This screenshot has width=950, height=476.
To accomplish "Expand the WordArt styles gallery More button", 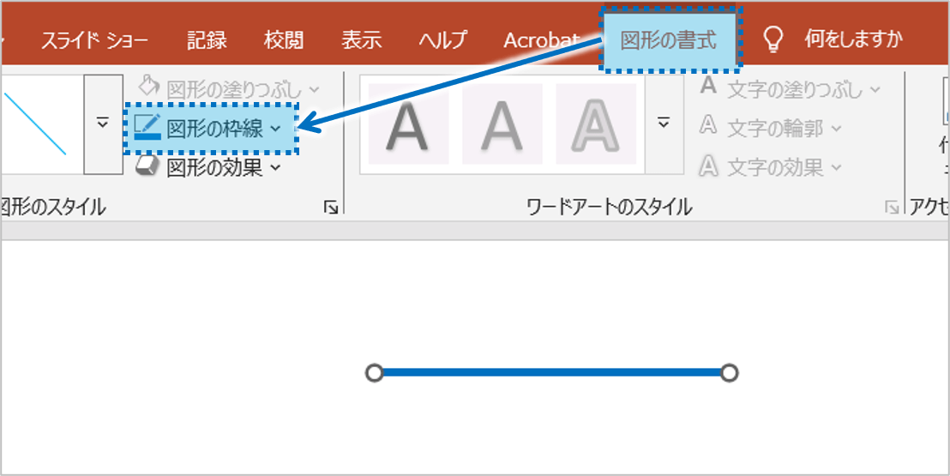I will point(663,124).
